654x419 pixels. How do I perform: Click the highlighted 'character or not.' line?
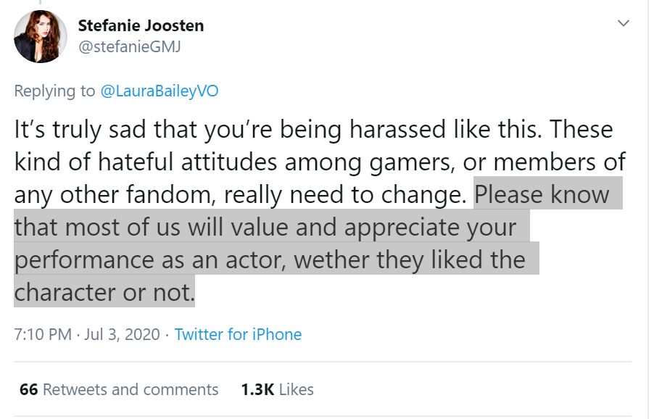click(x=104, y=292)
